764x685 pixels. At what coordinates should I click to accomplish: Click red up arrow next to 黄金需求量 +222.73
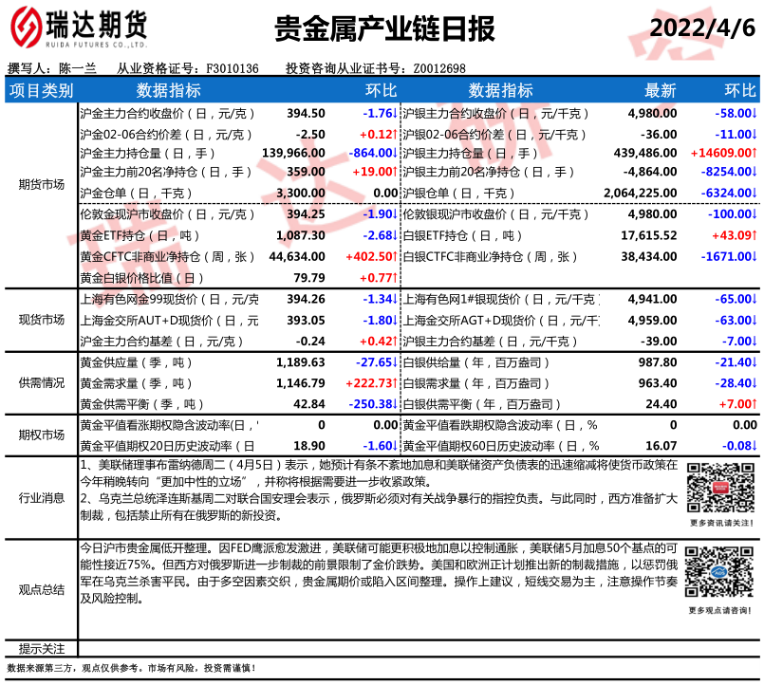click(x=395, y=383)
